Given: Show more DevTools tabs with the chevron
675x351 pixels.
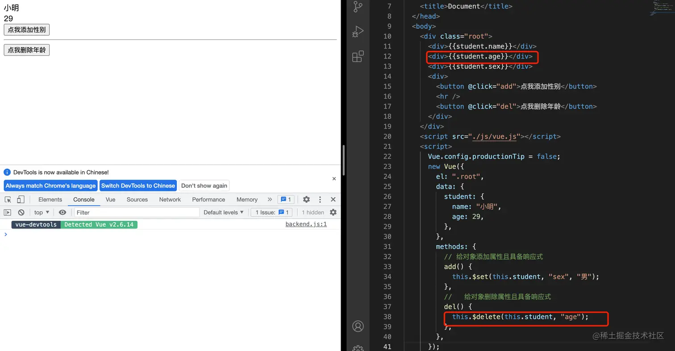Looking at the screenshot, I should point(270,199).
